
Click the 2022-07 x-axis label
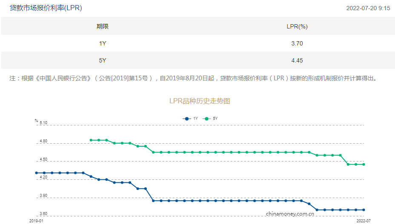click(364, 221)
